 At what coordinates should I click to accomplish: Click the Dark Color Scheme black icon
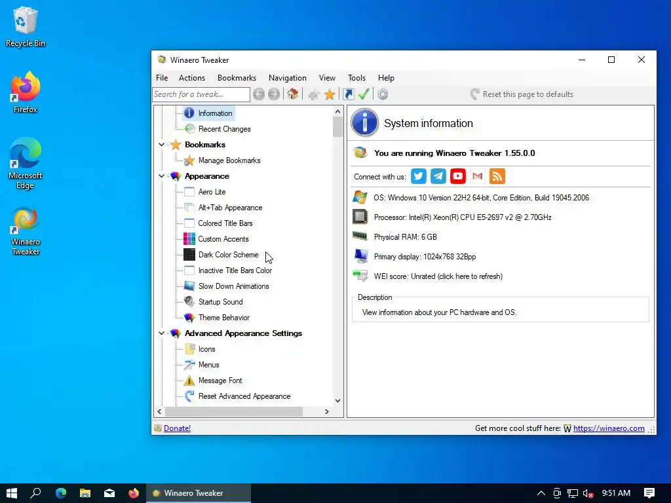[x=189, y=255]
